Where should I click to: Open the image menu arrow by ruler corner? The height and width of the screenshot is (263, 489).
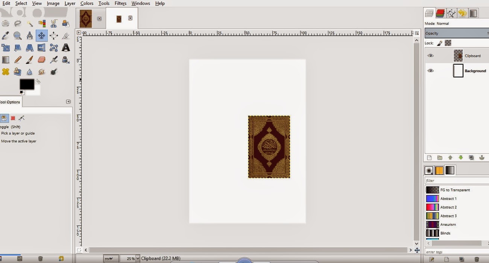pos(79,33)
